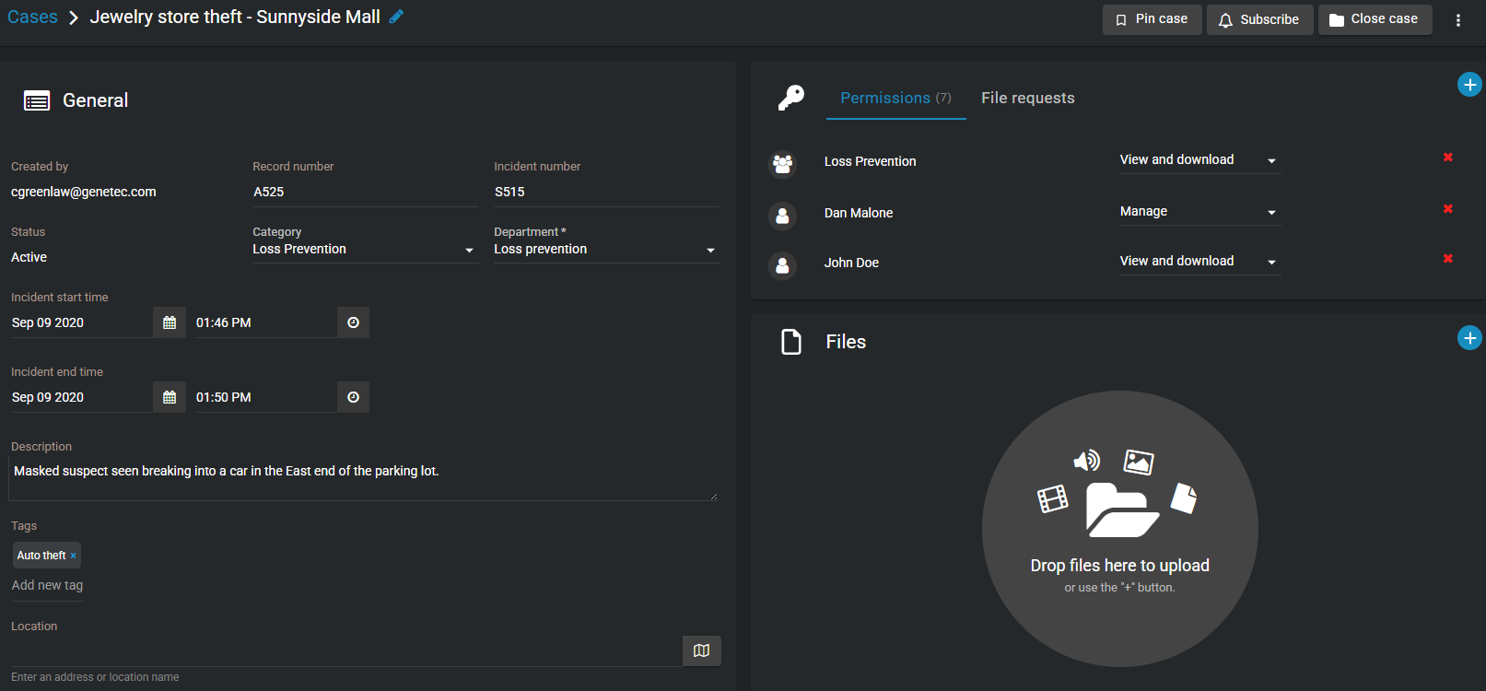The height and width of the screenshot is (691, 1486).
Task: Click the case title Jewelry store theft
Action: click(x=235, y=17)
